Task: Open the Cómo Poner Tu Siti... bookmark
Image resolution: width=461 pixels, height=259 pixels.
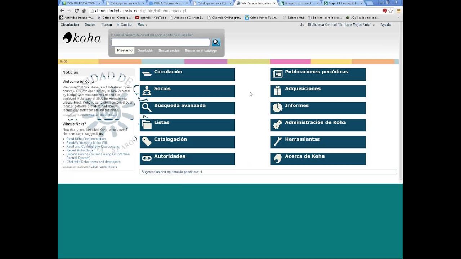Action: 261,18
